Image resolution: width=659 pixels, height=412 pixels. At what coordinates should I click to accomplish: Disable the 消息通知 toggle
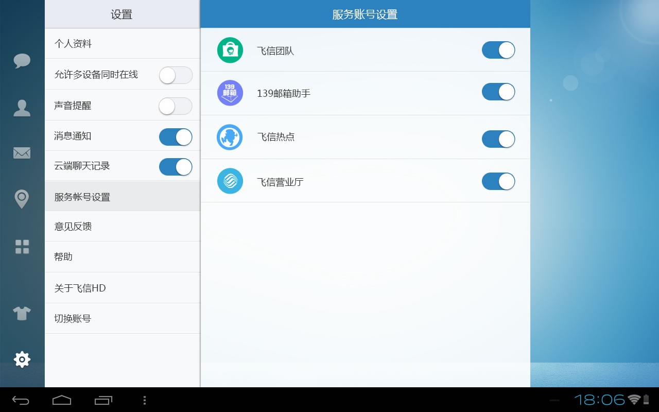tap(176, 136)
